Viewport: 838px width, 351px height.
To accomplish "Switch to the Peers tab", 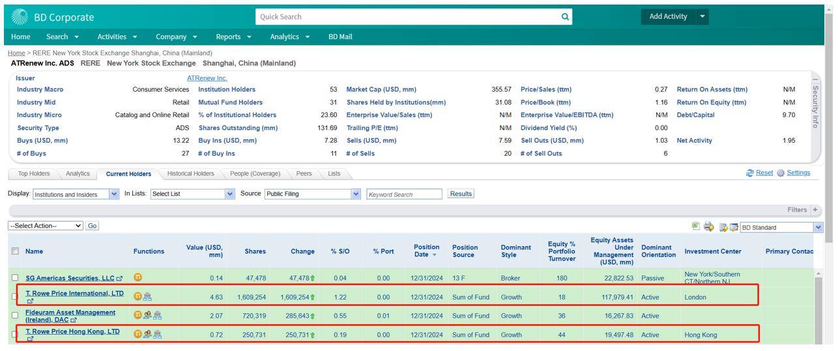I will click(304, 174).
